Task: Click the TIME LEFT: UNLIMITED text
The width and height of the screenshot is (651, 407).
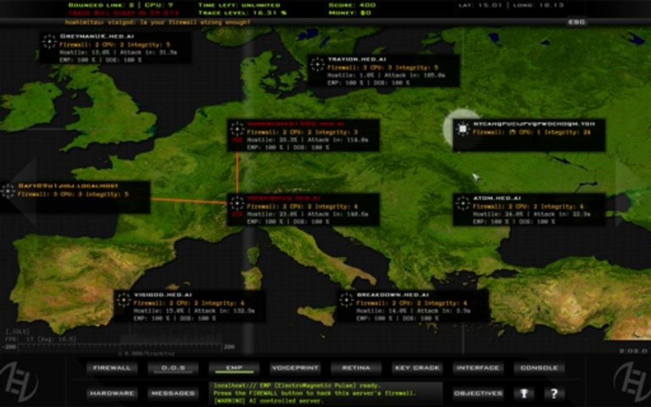Action: tap(239, 5)
